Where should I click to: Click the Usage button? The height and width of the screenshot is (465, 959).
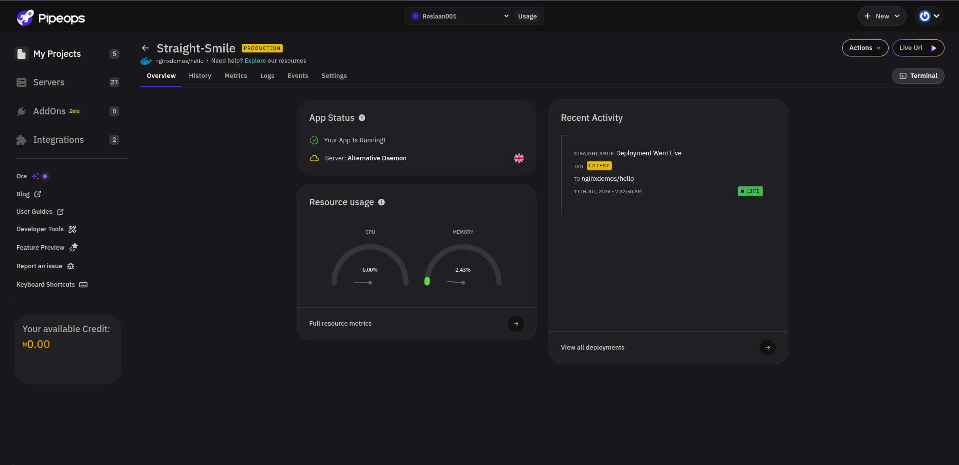pyautogui.click(x=527, y=16)
